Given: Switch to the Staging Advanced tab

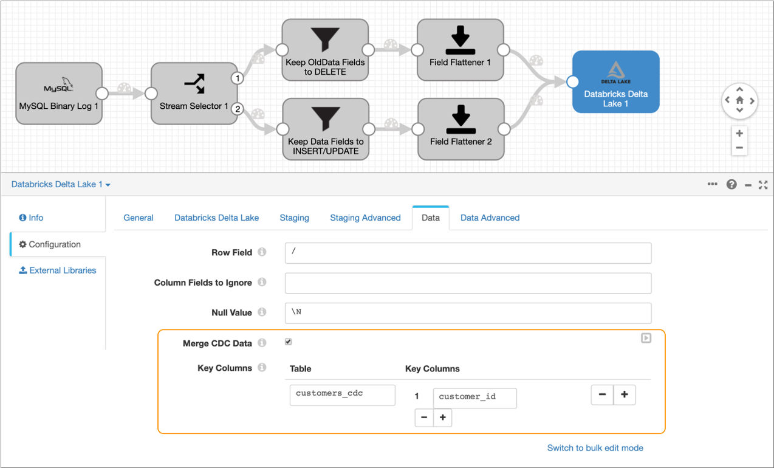Looking at the screenshot, I should (x=365, y=218).
